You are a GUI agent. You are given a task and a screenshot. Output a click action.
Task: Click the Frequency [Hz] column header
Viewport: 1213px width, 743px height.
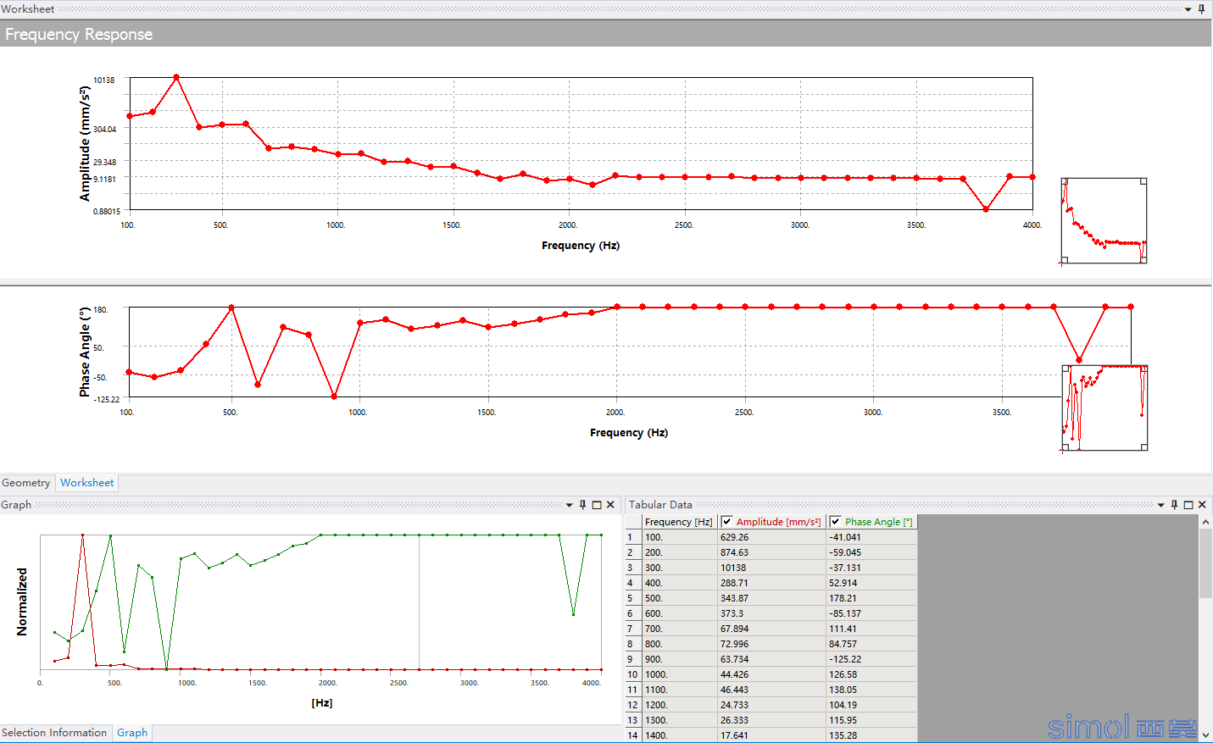click(679, 522)
